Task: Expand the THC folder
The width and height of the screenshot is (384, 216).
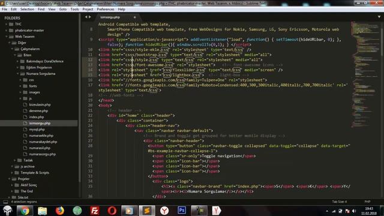Action: coord(7,24)
